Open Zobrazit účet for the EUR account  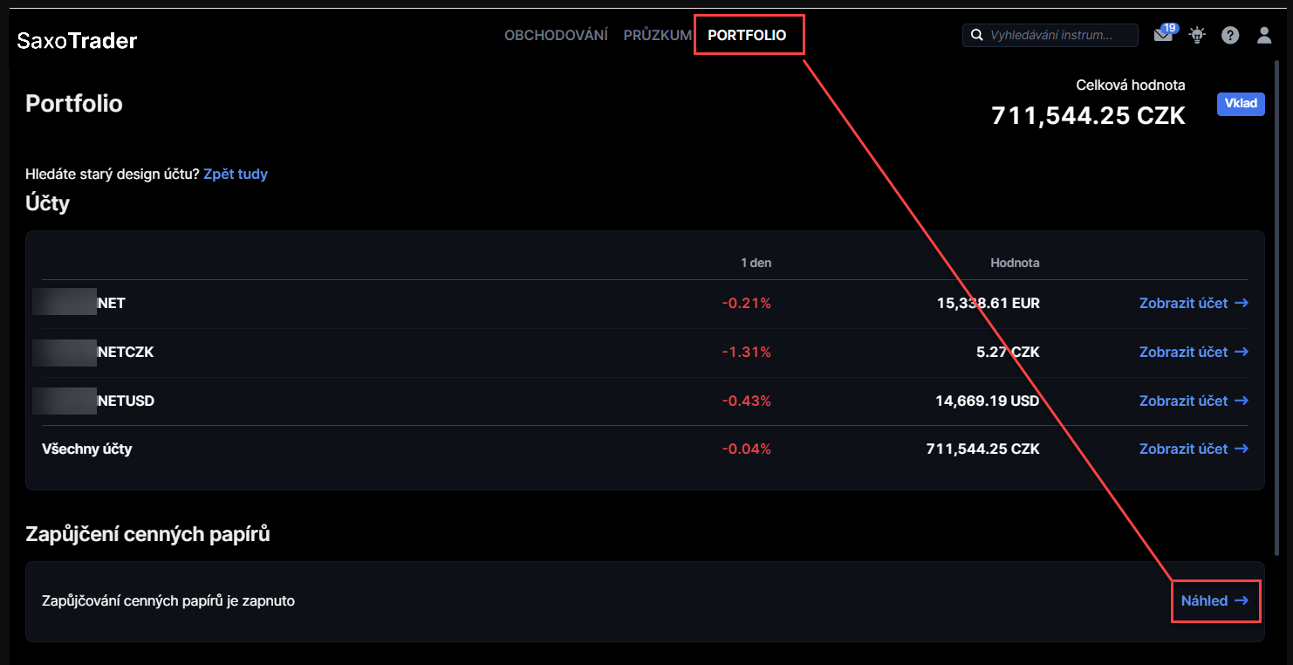tap(1193, 303)
